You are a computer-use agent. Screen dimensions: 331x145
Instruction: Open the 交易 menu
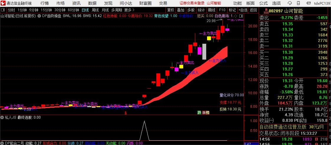(x=163, y=3)
